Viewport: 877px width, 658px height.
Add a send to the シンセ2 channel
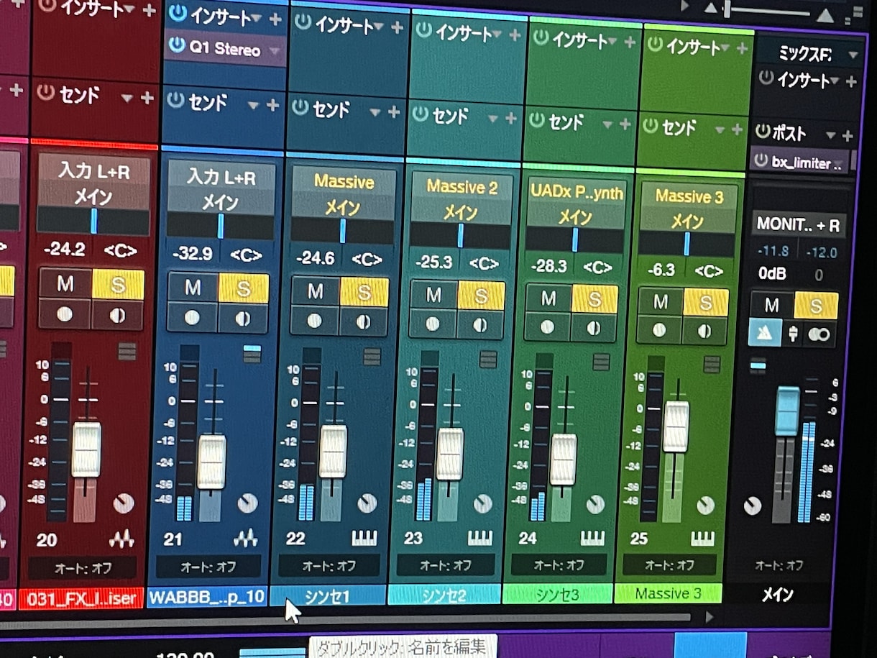(510, 118)
